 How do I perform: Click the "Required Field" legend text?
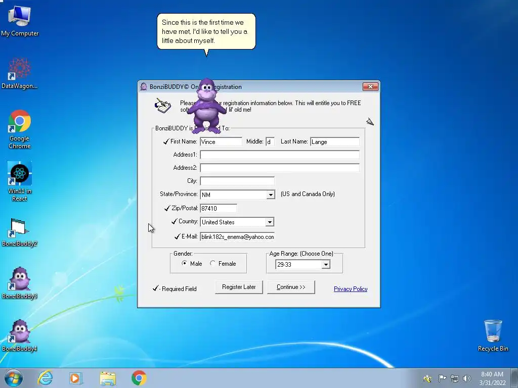tap(179, 289)
